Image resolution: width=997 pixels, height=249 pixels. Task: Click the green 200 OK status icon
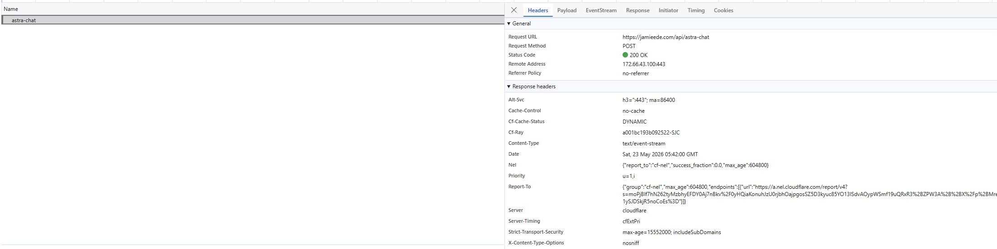pos(625,55)
